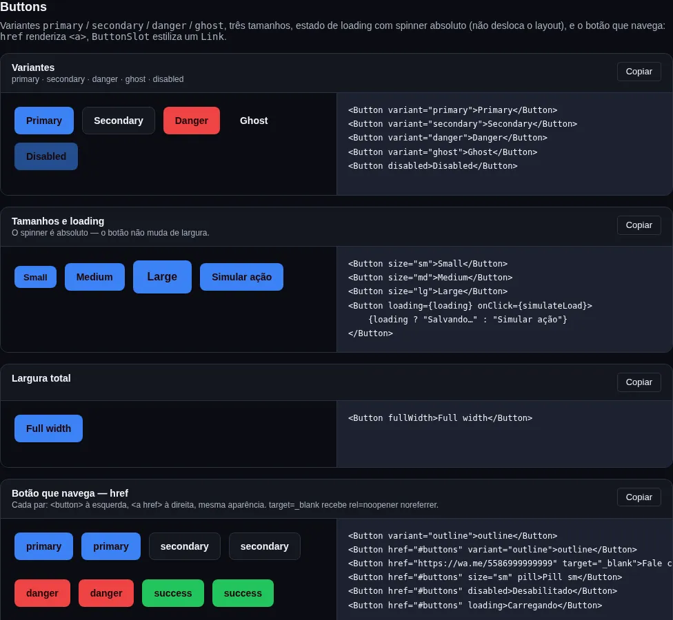Screen dimensions: 673x620
Task: Click Copiar for Botão que navega — href
Action: click(639, 497)
